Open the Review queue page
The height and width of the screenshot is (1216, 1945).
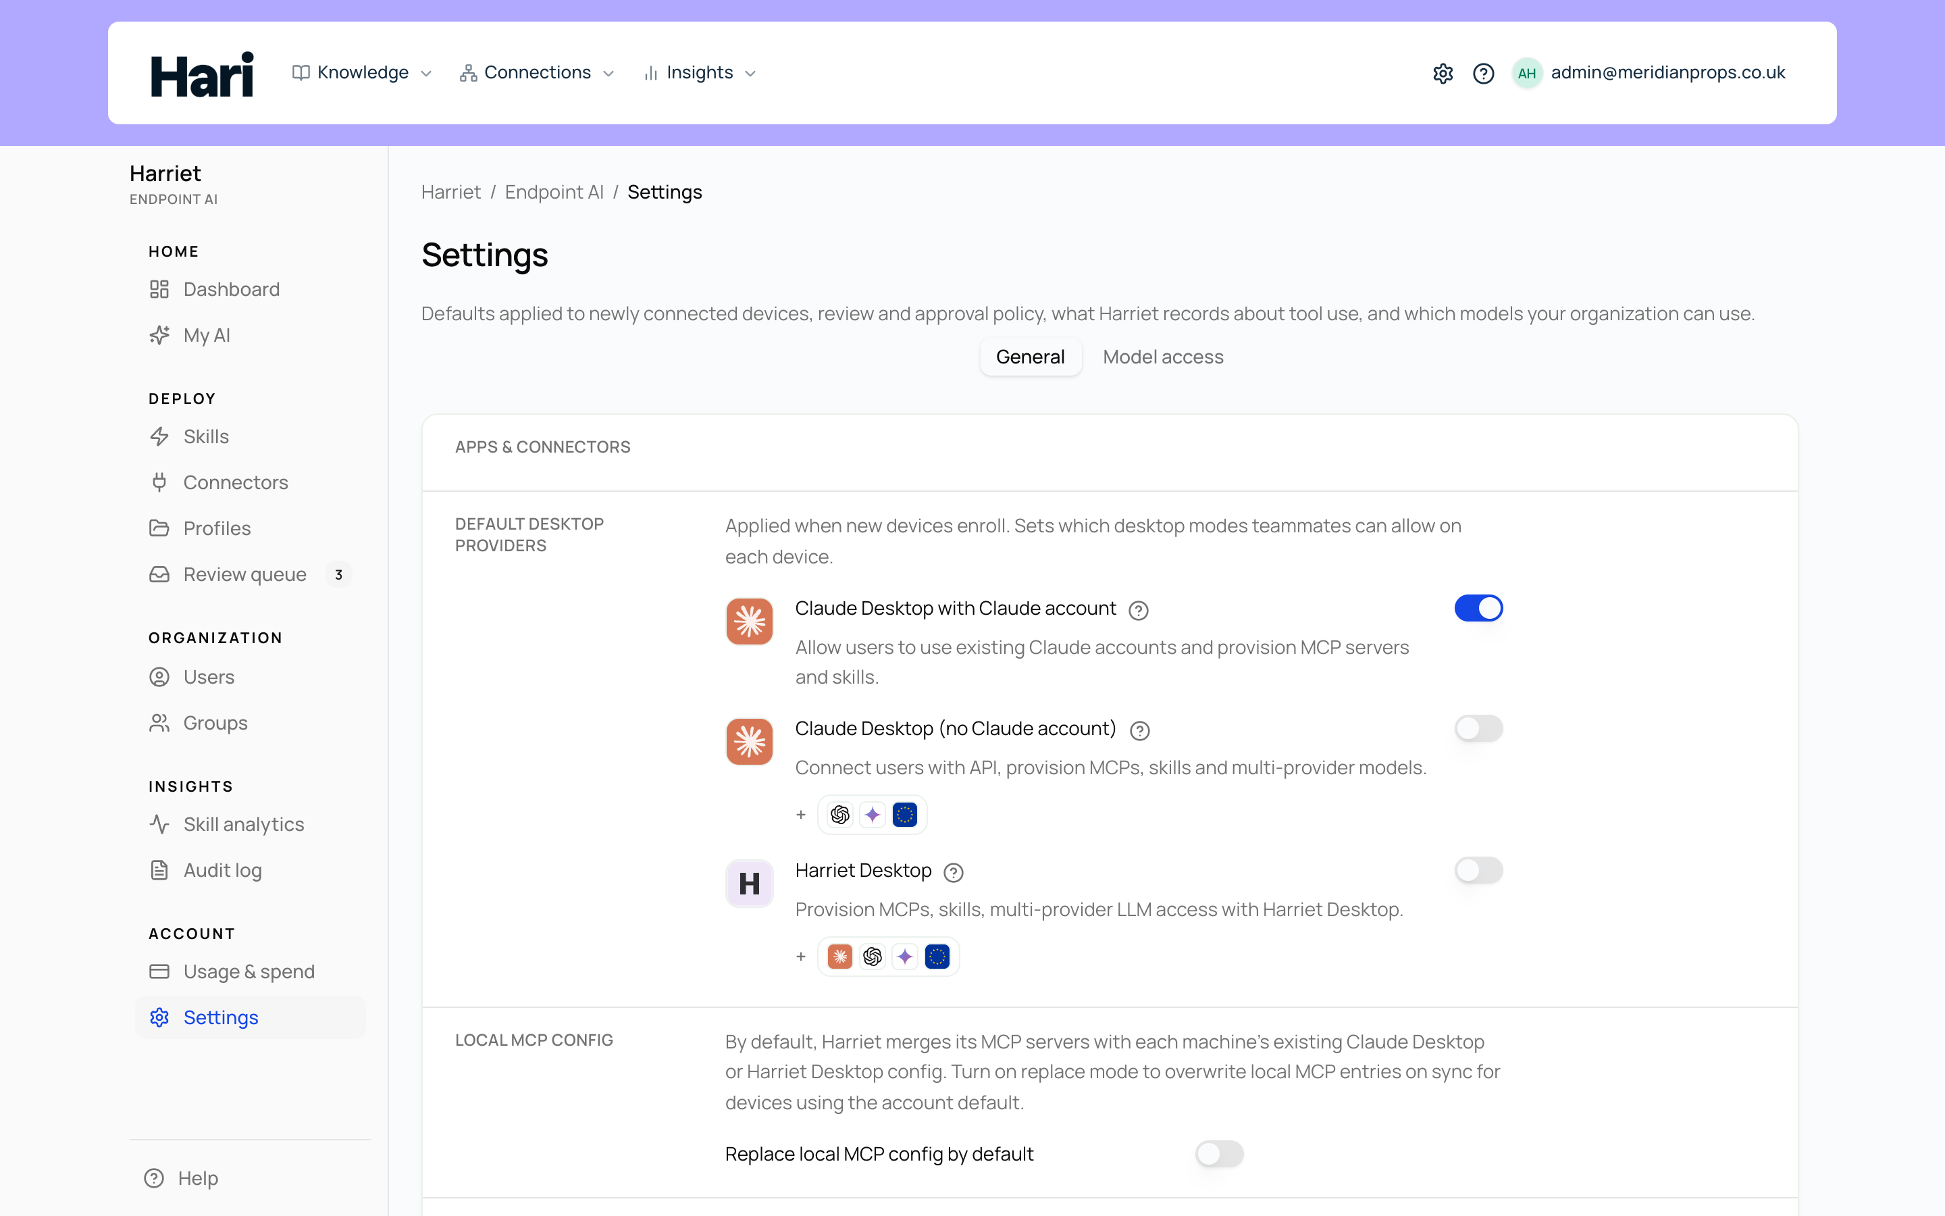251,574
